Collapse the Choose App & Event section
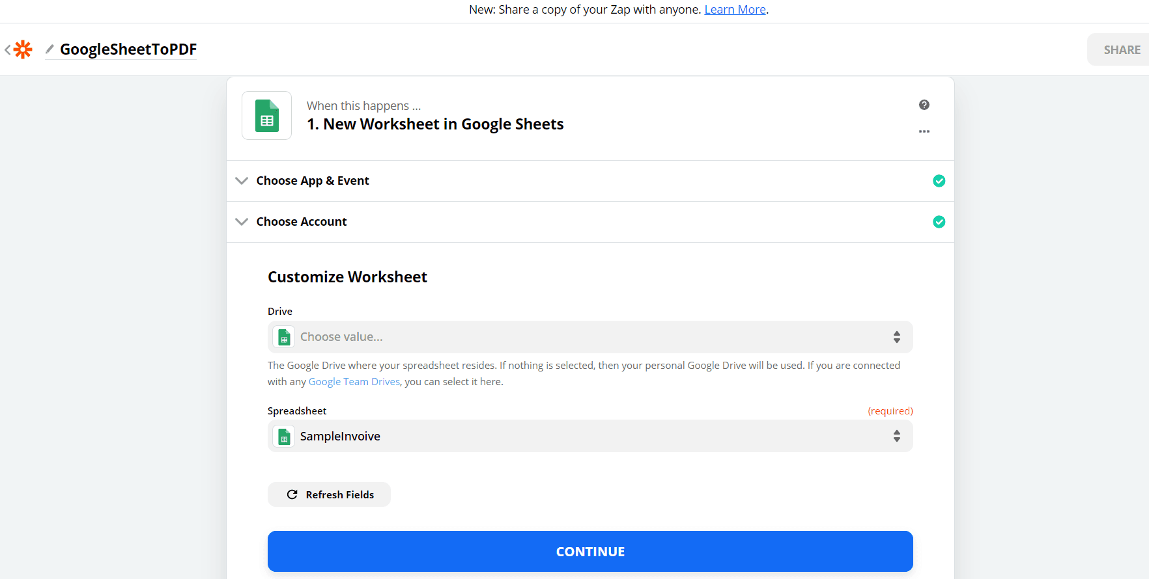Viewport: 1149px width, 579px height. tap(242, 180)
